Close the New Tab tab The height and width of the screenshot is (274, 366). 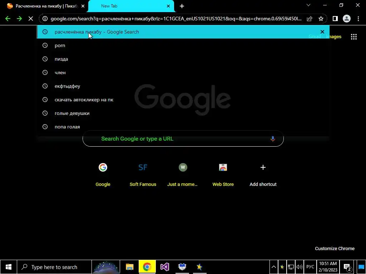coord(168,6)
